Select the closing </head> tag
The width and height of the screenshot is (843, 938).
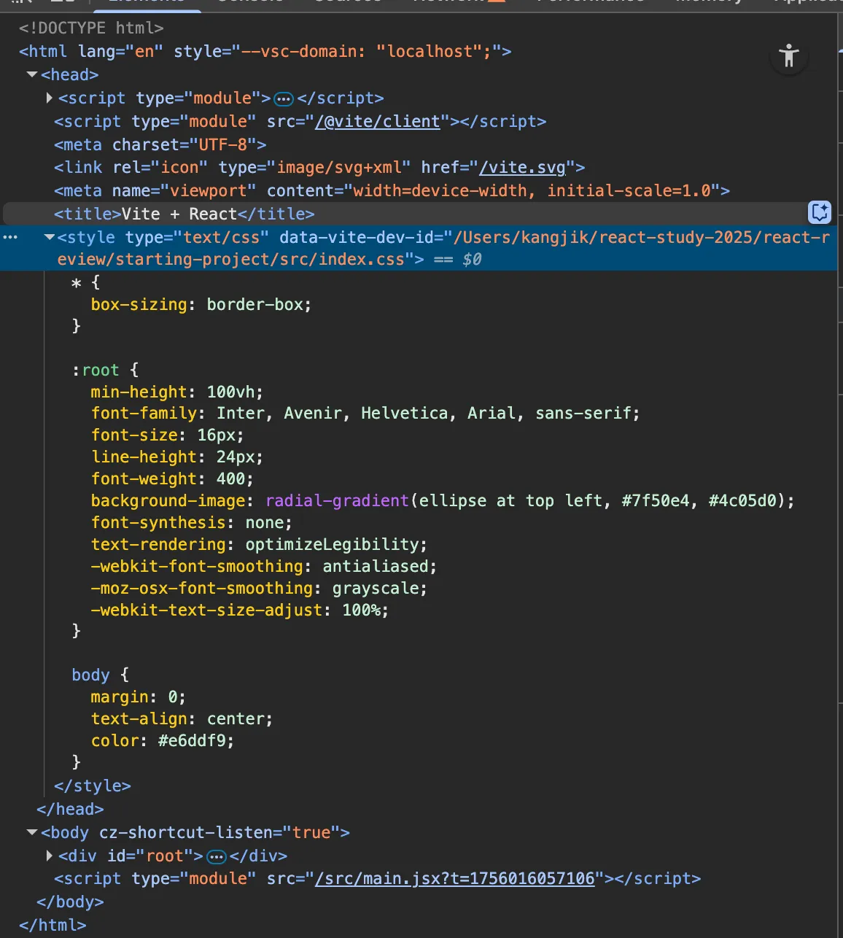tap(71, 809)
